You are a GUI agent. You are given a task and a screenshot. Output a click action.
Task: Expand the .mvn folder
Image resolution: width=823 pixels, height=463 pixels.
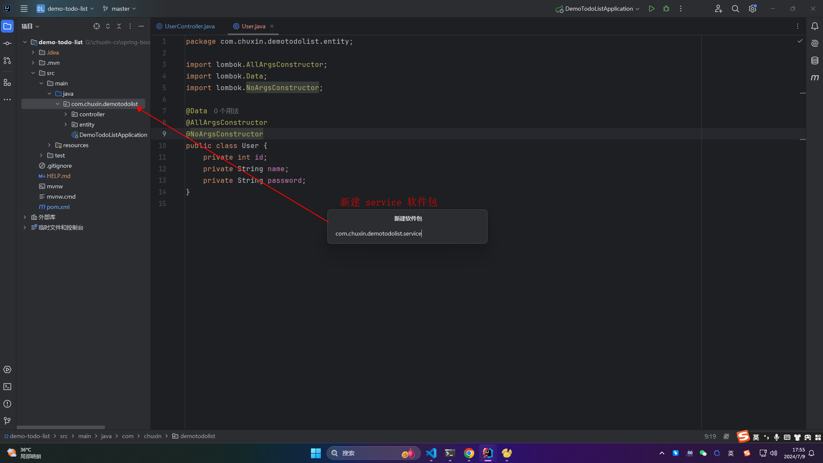[33, 63]
